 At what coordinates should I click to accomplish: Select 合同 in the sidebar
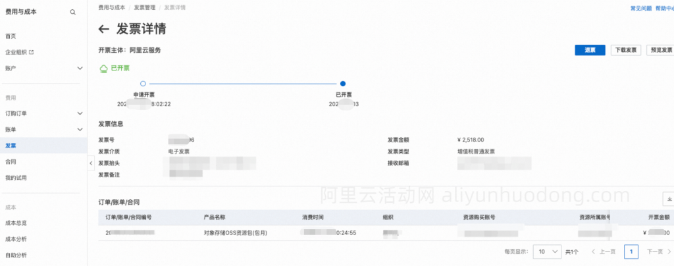tap(11, 161)
